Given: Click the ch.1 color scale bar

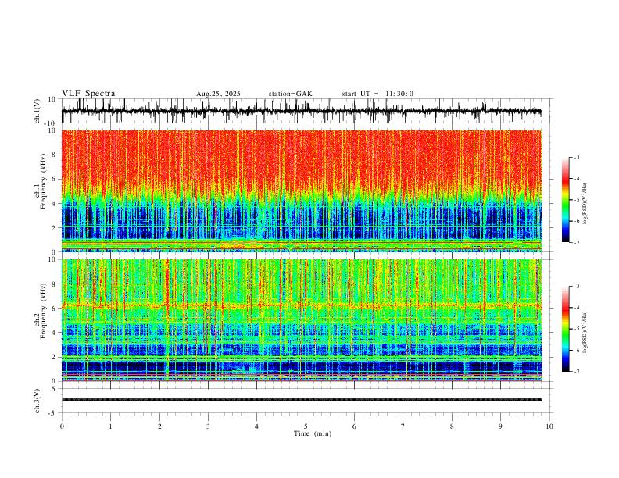Looking at the screenshot, I should (x=566, y=200).
